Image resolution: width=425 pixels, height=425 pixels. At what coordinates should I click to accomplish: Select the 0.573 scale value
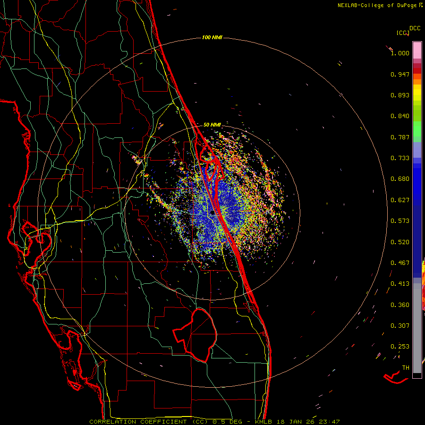point(400,221)
